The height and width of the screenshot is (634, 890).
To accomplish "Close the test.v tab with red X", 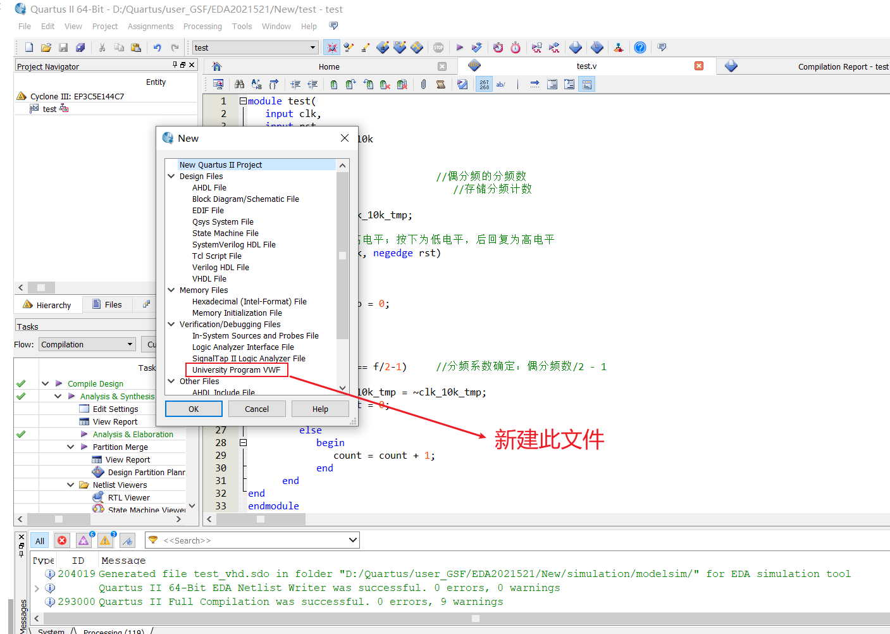I will 699,66.
